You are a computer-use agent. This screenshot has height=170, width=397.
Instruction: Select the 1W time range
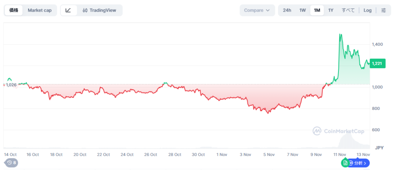tap(303, 10)
